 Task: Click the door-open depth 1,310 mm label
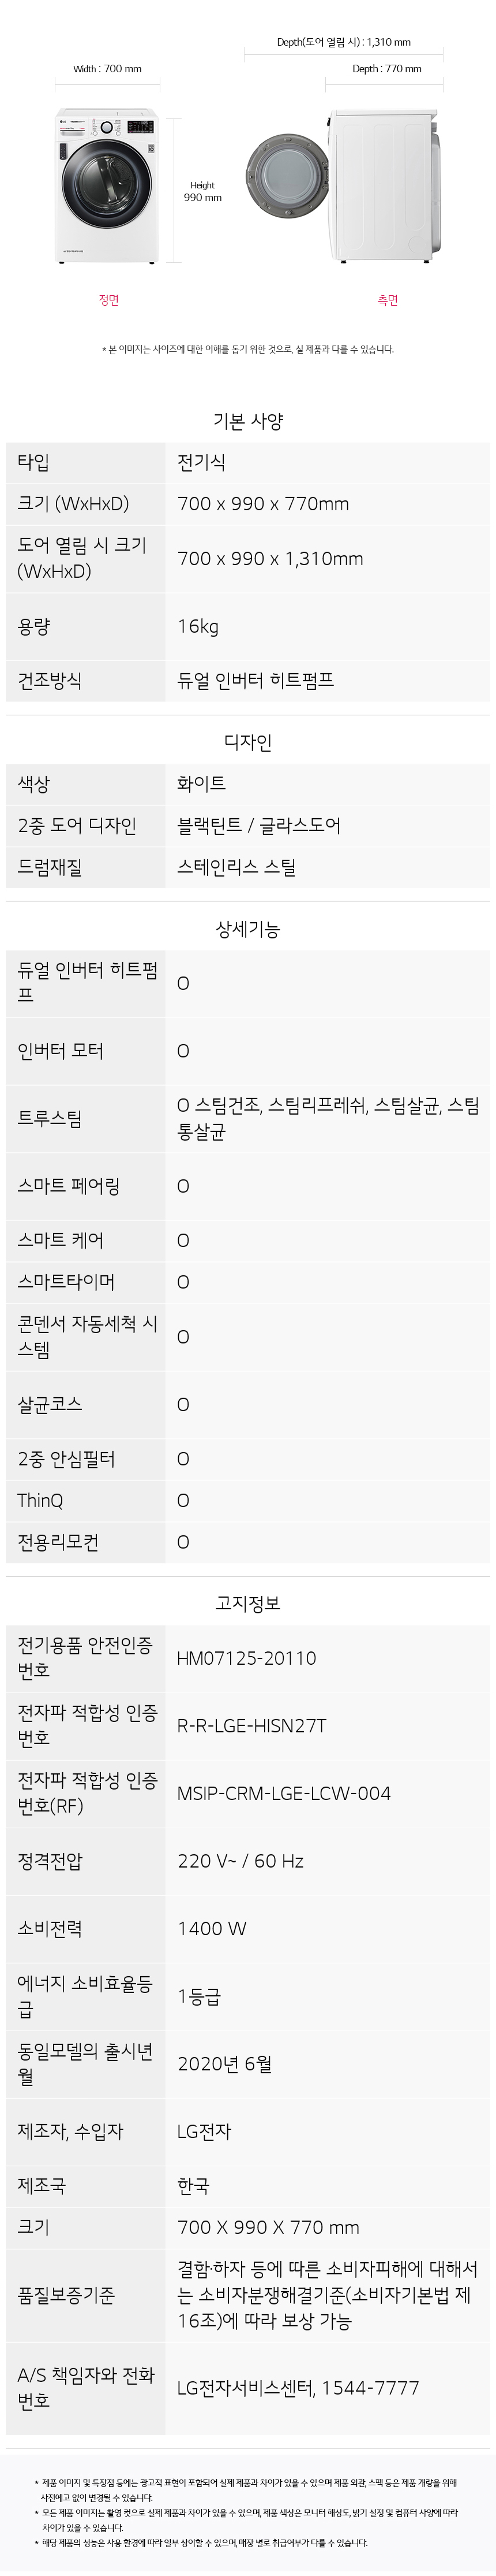[x=343, y=42]
